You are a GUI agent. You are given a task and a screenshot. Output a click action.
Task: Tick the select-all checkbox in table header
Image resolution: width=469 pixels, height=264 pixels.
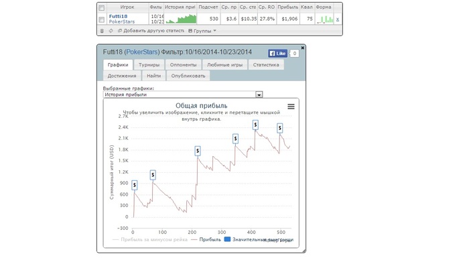(102, 7)
